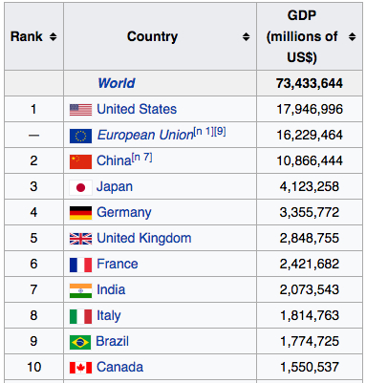Screen dimensions: 366x383
Task: Click rank 9 cell for Brazil
Action: tap(33, 342)
